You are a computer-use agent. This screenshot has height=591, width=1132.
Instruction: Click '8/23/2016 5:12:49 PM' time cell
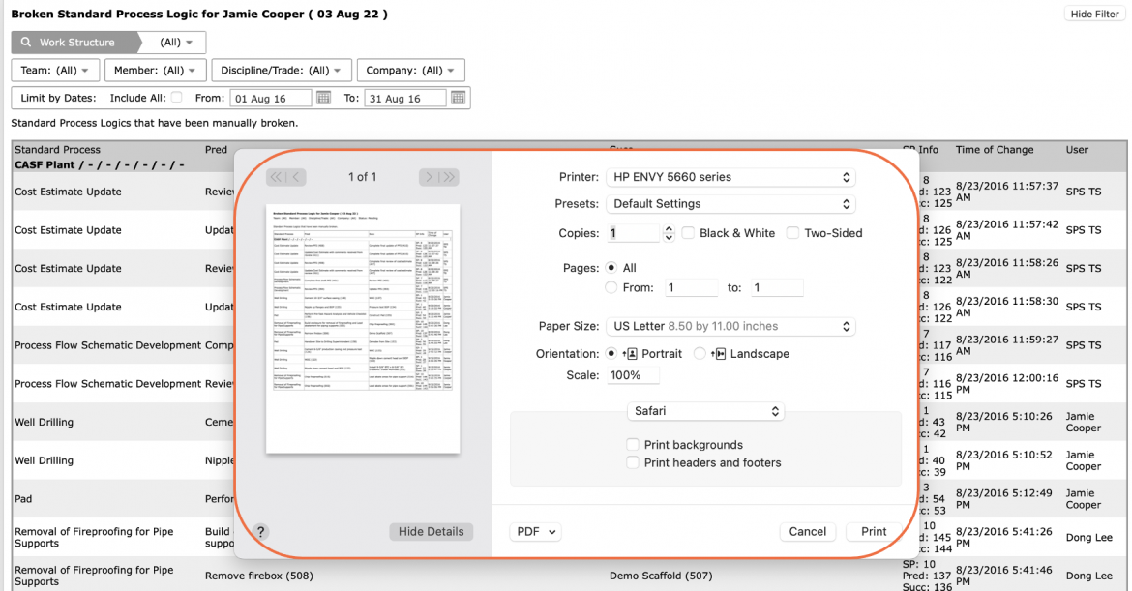(1006, 499)
